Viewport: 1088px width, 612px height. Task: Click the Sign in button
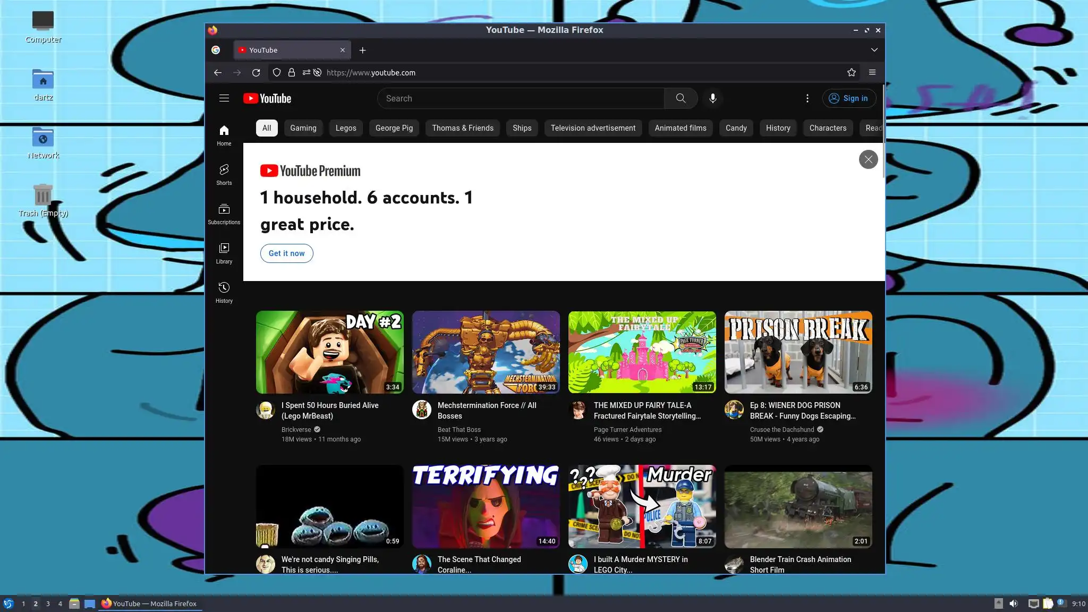[848, 98]
